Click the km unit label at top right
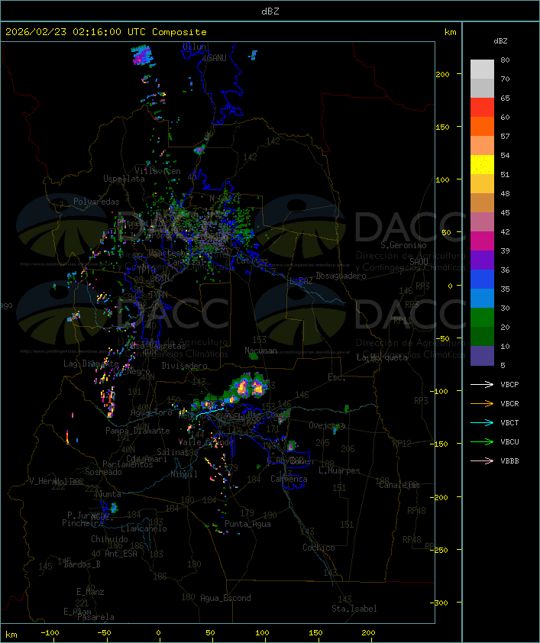 pos(450,32)
